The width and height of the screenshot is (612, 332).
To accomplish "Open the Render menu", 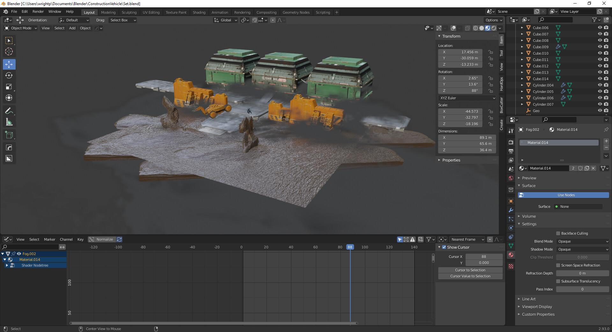I will coord(38,11).
